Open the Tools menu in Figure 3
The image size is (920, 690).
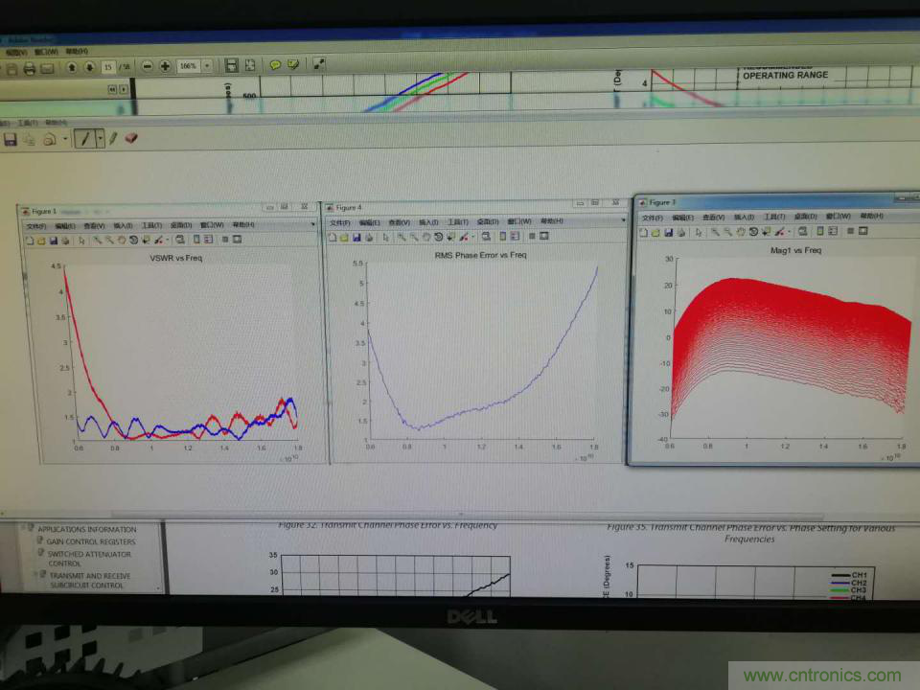[x=773, y=217]
